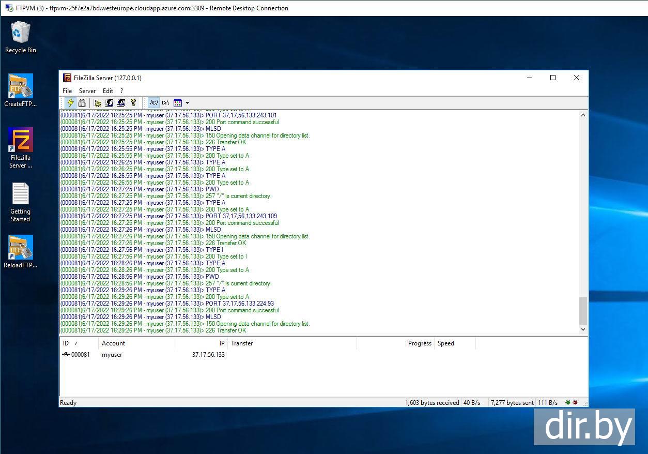Screen dimensions: 648x454
Task: Open the Edit menu
Action: tap(107, 91)
